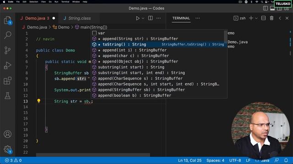The width and height of the screenshot is (293, 164).
Task: Show errors and warnings in status bar
Action: [13, 160]
